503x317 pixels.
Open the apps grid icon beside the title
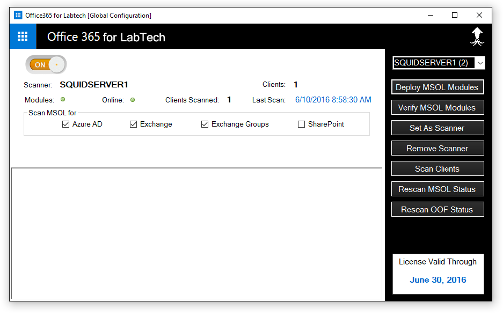[x=22, y=36]
